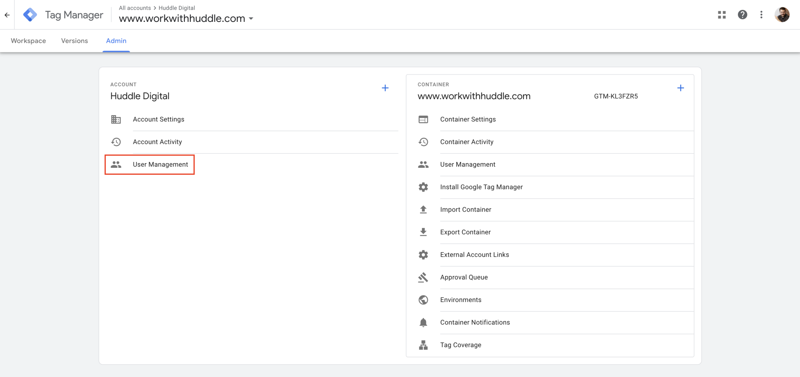The height and width of the screenshot is (377, 800).
Task: Click the Tag Manager diamond logo
Action: [x=30, y=15]
